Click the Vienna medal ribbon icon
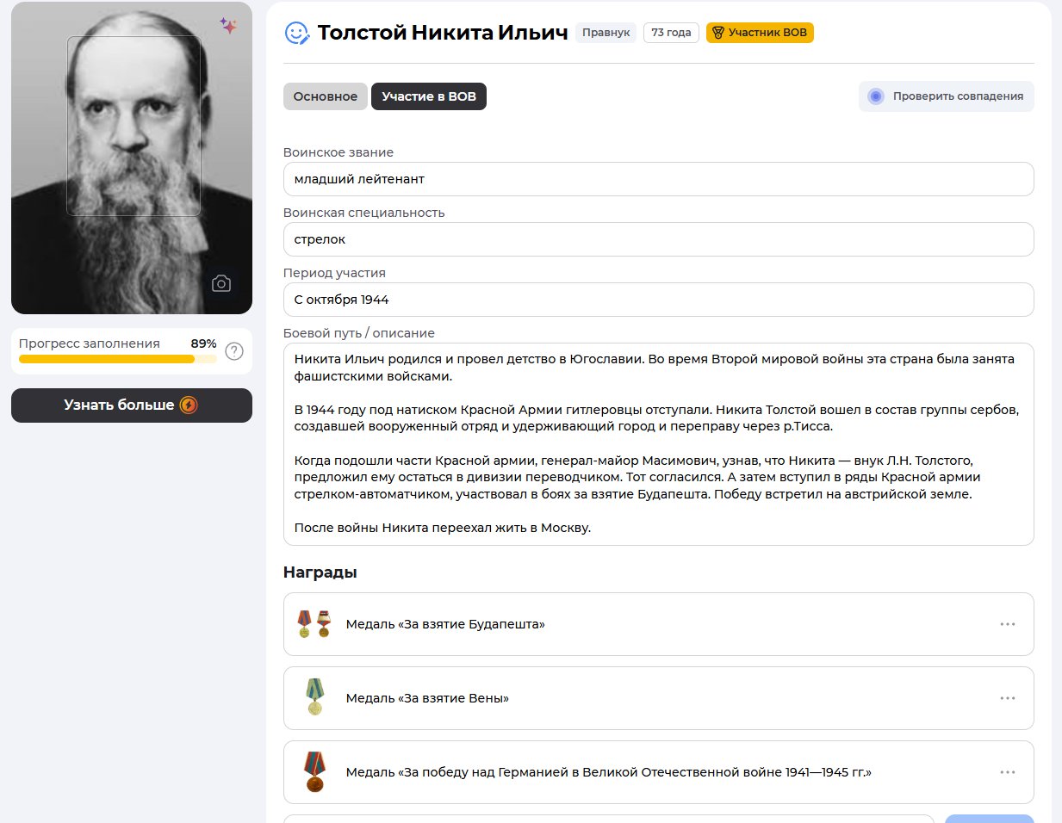The height and width of the screenshot is (823, 1062). tap(314, 697)
